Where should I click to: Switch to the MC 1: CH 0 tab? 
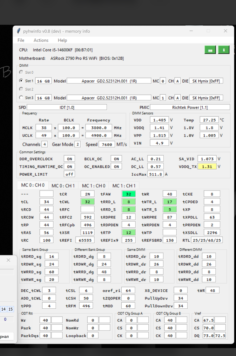coord(94,186)
